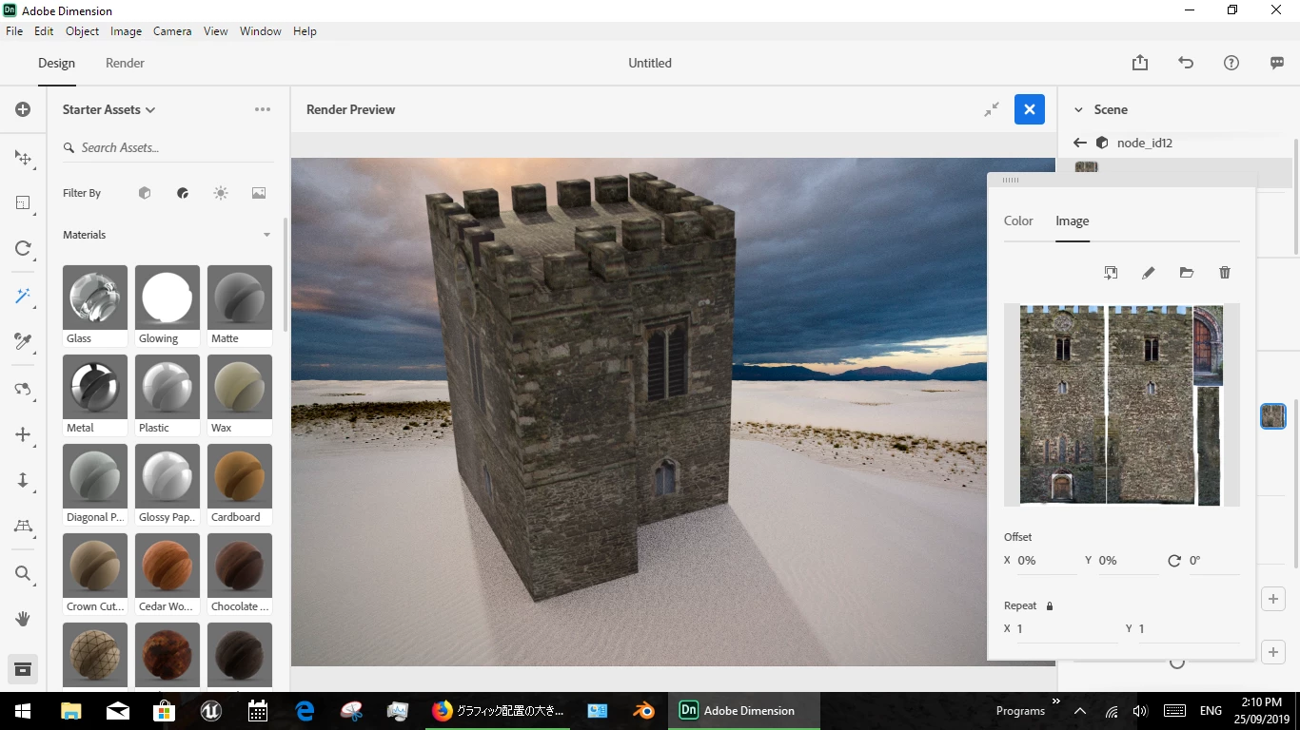Delete the image with the trash icon
Image resolution: width=1300 pixels, height=730 pixels.
point(1225,273)
